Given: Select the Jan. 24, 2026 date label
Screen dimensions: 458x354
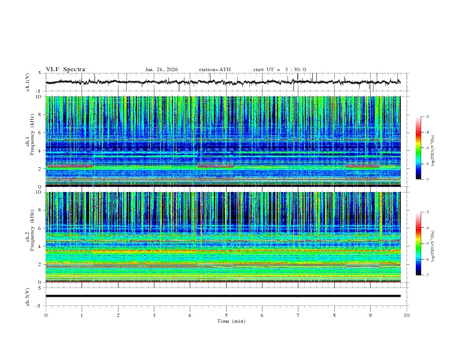Looking at the screenshot, I should point(161,69).
